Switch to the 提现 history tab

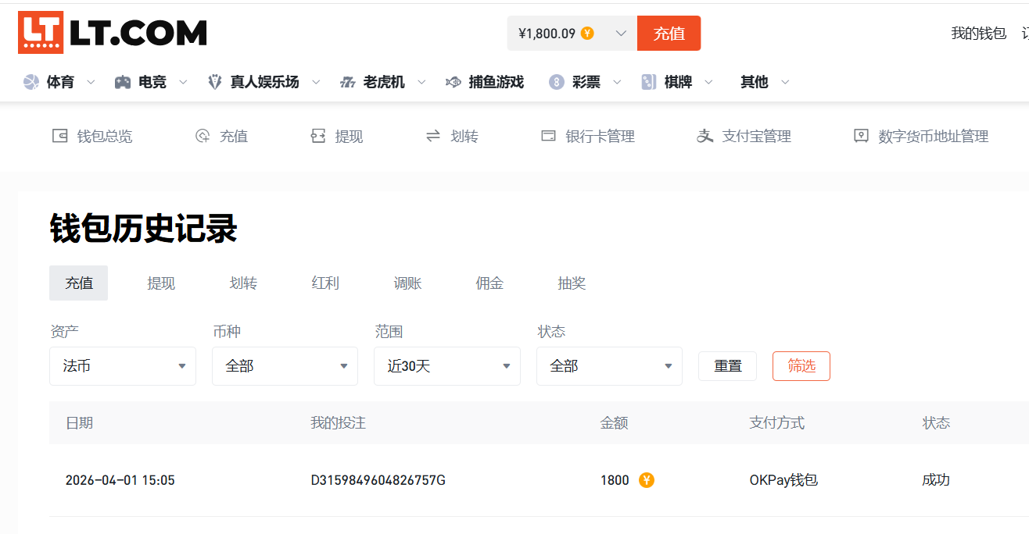coord(161,283)
